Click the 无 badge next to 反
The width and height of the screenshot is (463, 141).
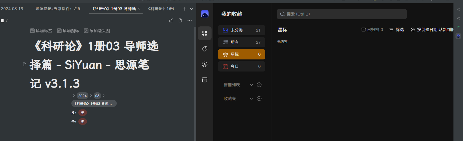point(83,113)
